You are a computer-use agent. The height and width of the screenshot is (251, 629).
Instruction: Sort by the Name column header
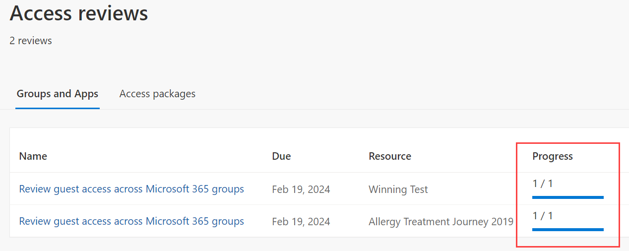tap(33, 156)
